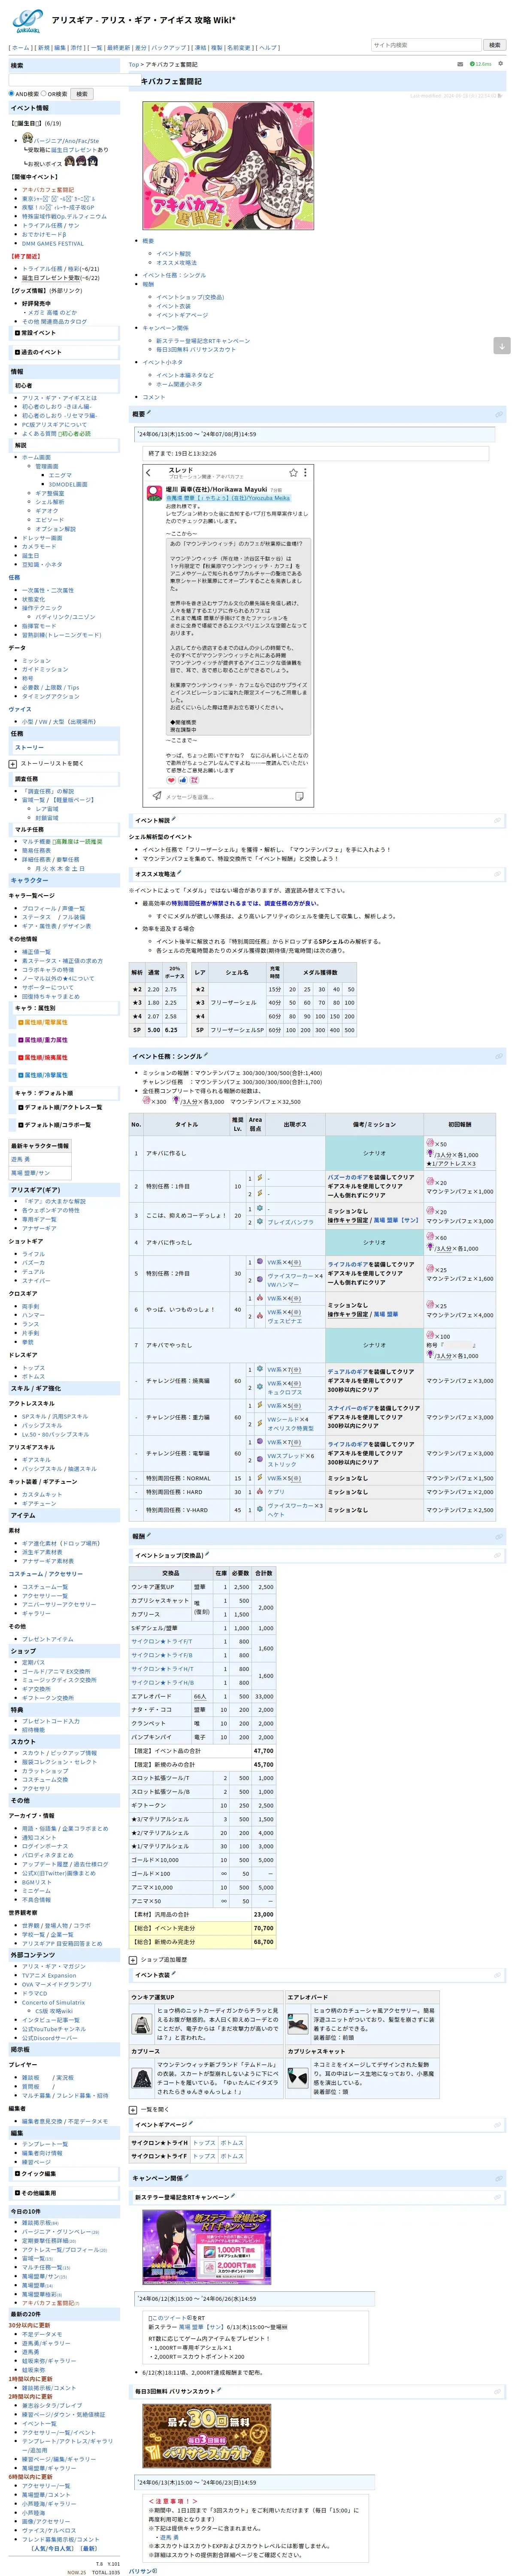Click sidebar 検索 button under radio options
Viewport: 515px width, 2576px height.
click(82, 94)
